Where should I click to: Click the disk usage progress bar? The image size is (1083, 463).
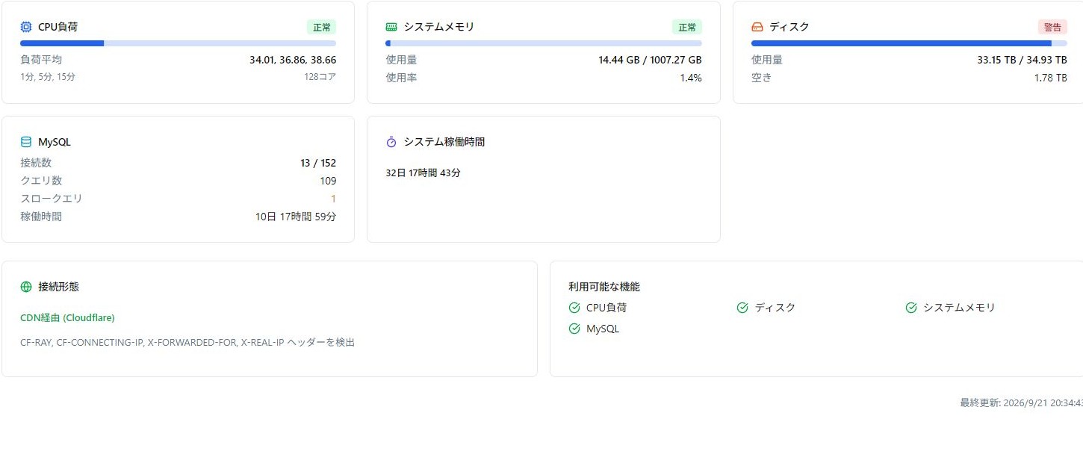pyautogui.click(x=909, y=43)
